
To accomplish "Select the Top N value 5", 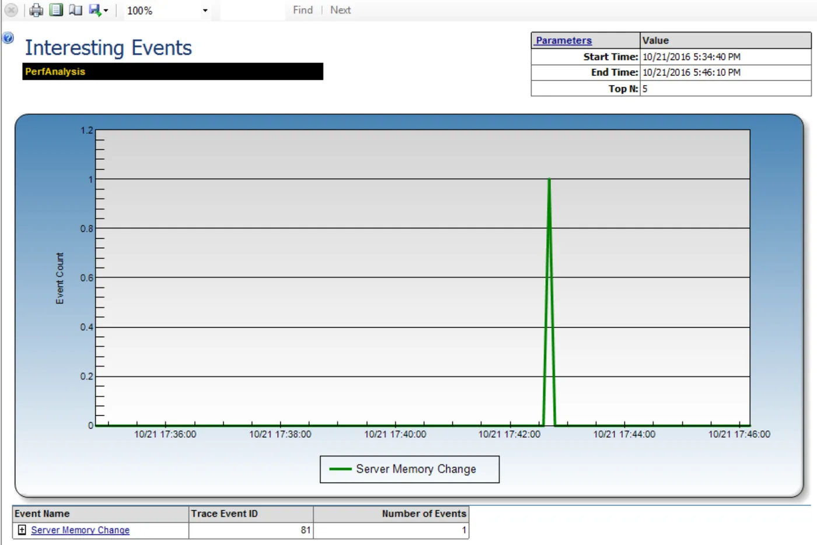I will (x=645, y=89).
